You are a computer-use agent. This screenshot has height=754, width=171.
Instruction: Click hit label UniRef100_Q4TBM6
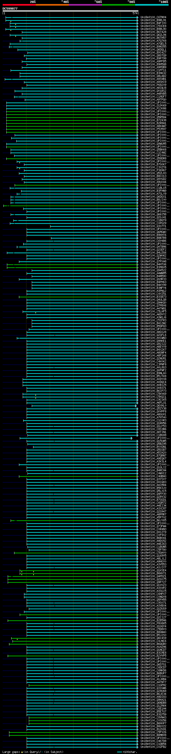[x=153, y=247]
